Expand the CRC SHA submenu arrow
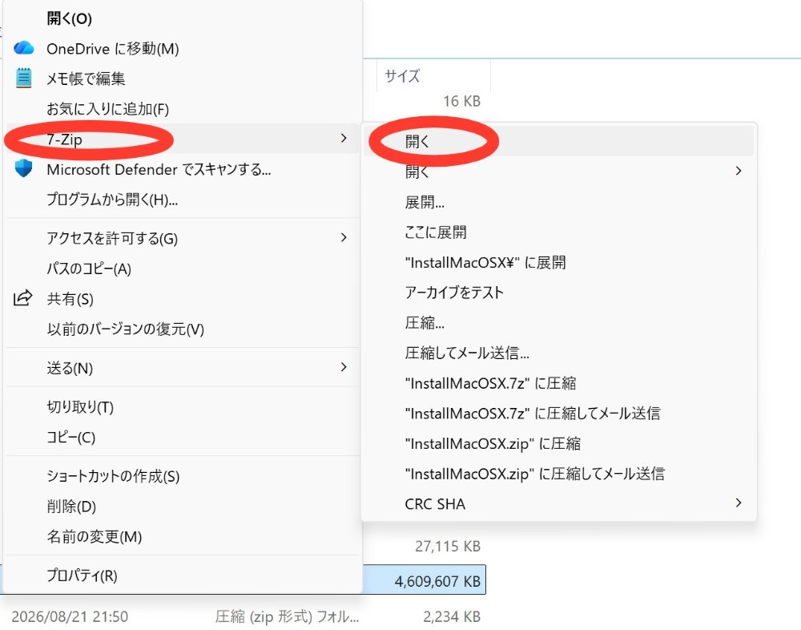Viewport: 801px width, 630px height. point(739,503)
